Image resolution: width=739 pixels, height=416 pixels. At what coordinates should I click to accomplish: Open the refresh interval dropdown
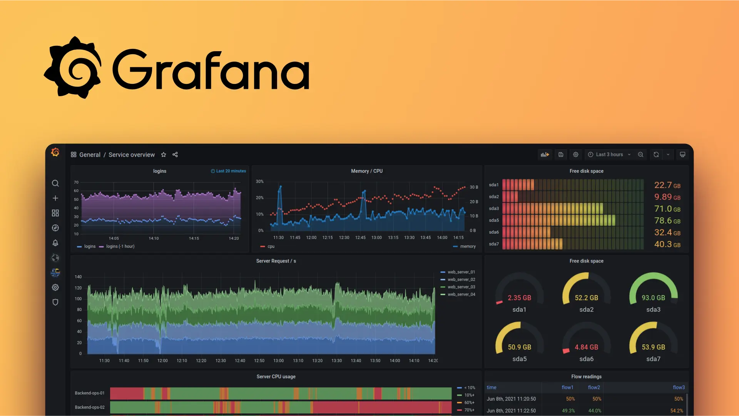point(666,155)
